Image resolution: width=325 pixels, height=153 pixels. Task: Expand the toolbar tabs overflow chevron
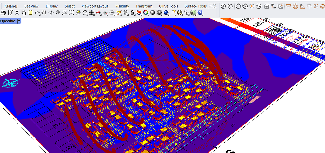point(210,6)
